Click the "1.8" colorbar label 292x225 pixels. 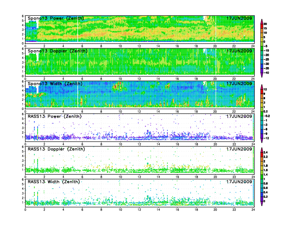pos(265,165)
